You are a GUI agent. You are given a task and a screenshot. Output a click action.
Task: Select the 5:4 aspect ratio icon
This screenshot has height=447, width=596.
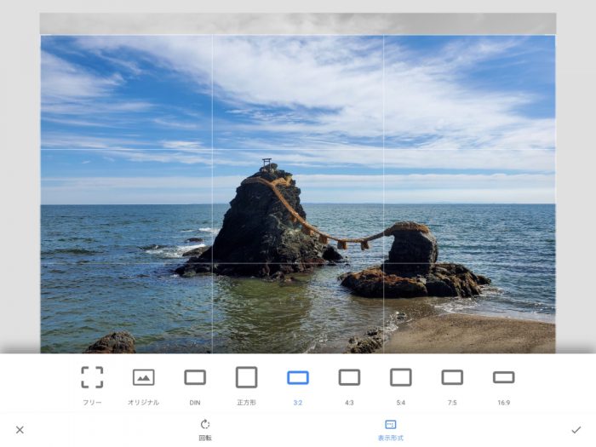[401, 377]
